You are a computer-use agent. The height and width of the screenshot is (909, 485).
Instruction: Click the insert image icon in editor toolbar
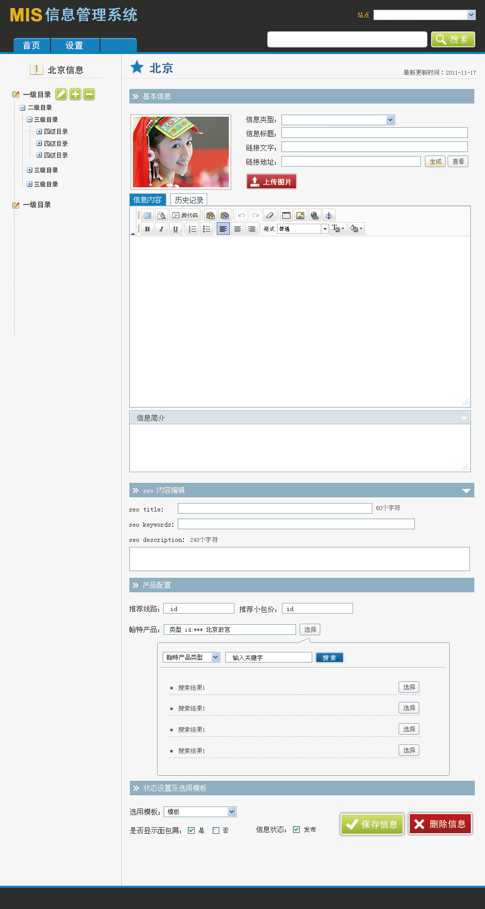point(301,216)
